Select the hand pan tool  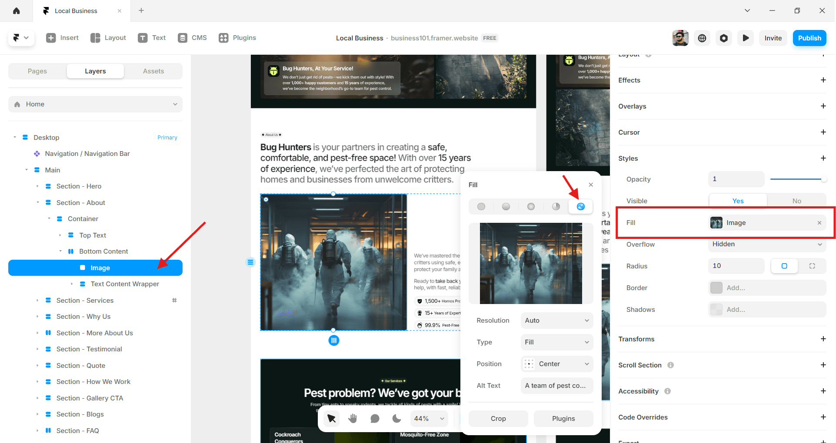[x=353, y=418]
